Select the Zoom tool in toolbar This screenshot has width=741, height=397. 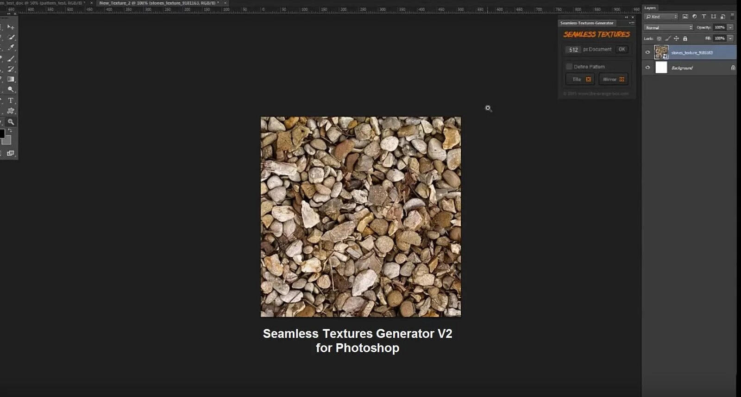click(11, 122)
